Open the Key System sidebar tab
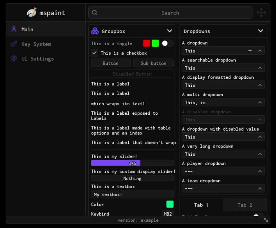The width and height of the screenshot is (276, 228). pyautogui.click(x=46, y=44)
